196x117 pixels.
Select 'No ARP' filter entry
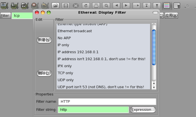(103, 38)
